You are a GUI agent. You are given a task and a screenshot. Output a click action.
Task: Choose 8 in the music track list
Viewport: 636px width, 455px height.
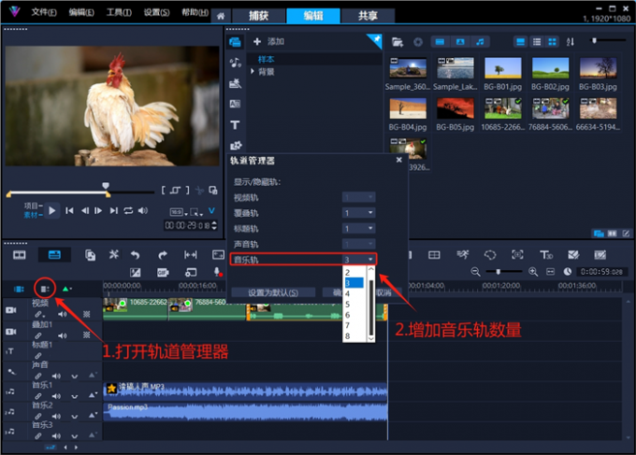354,336
